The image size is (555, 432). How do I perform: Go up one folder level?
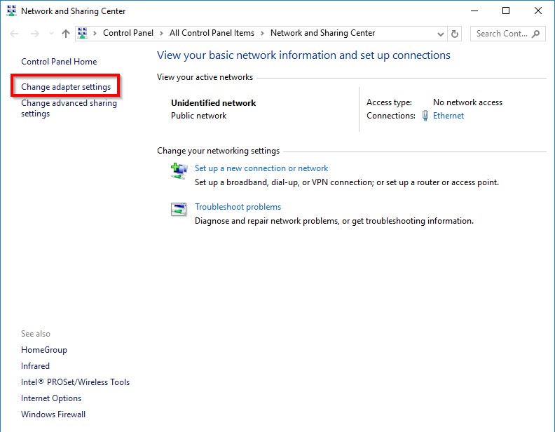coord(65,34)
